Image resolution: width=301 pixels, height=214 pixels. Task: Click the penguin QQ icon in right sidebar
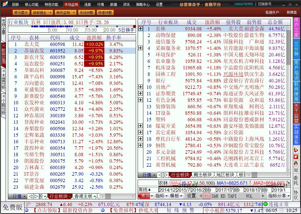[x=296, y=163]
